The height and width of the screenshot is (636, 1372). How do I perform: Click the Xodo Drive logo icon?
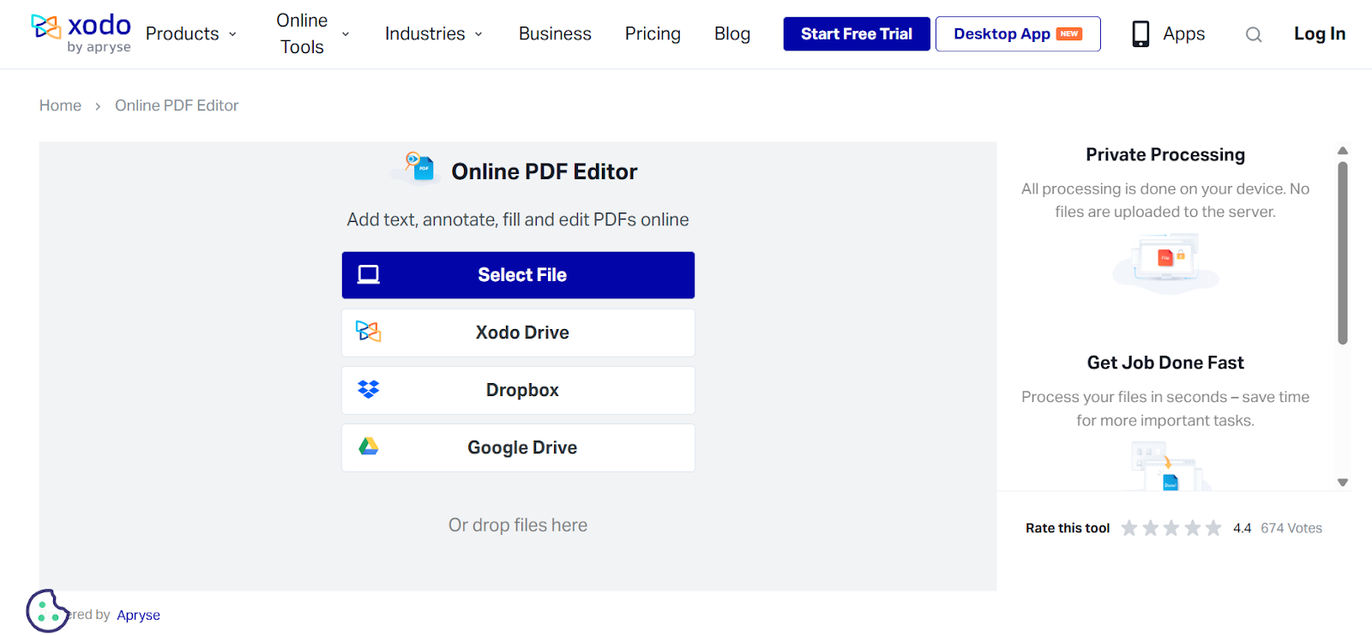click(369, 332)
